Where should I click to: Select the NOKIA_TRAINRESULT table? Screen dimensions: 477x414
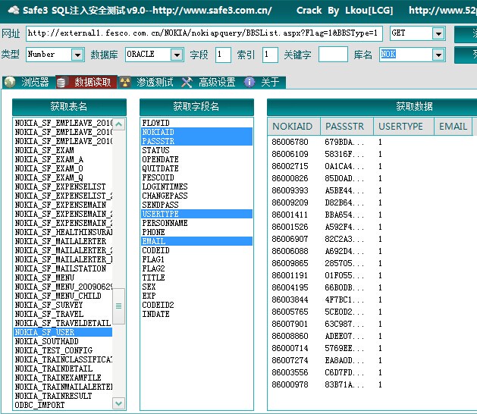pyautogui.click(x=63, y=396)
